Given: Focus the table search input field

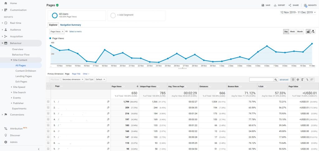Looking at the screenshot, I should pos(261,80).
